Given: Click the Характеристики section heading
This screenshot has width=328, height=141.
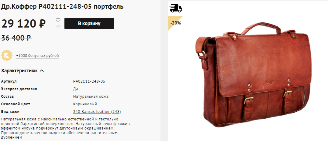Looking at the screenshot, I should (x=19, y=70).
